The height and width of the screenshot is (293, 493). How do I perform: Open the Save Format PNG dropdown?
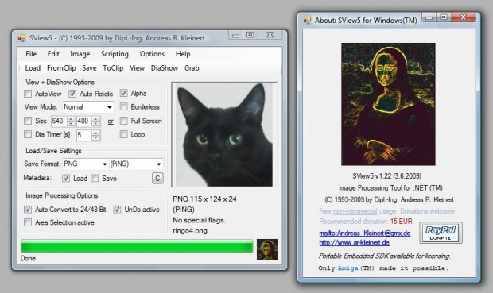click(x=86, y=164)
